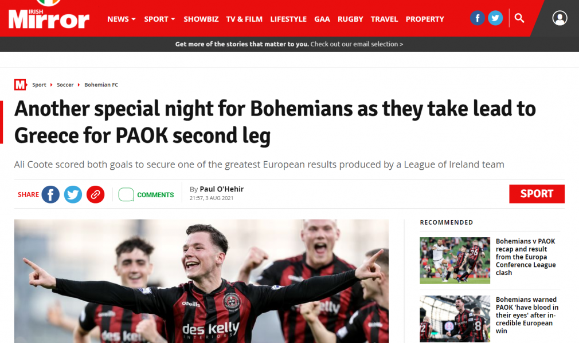Viewport: 579px width, 343px height.
Task: Open the Property section
Action: (425, 19)
